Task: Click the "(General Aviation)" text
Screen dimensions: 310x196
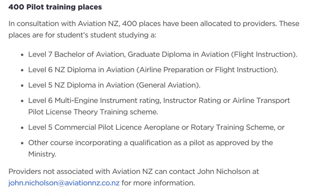Action: [x=169, y=85]
